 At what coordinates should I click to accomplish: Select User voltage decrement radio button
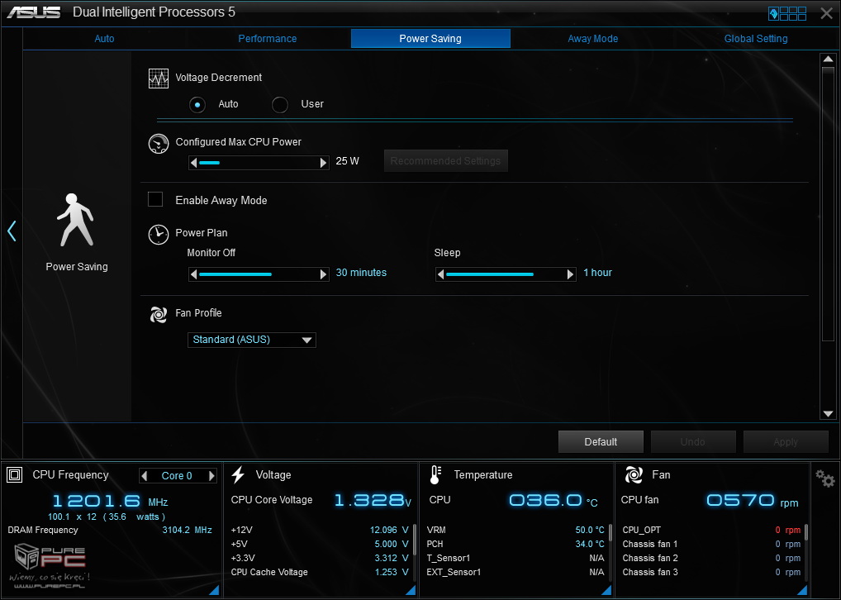click(x=280, y=105)
